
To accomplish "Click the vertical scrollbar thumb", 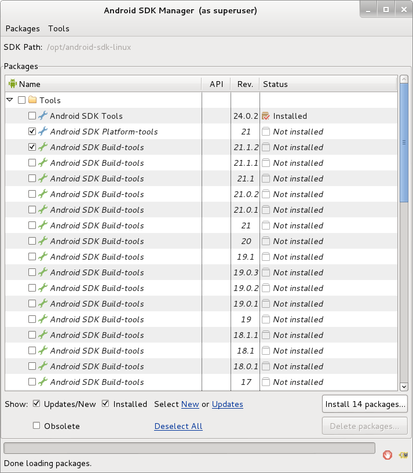I will [x=404, y=143].
